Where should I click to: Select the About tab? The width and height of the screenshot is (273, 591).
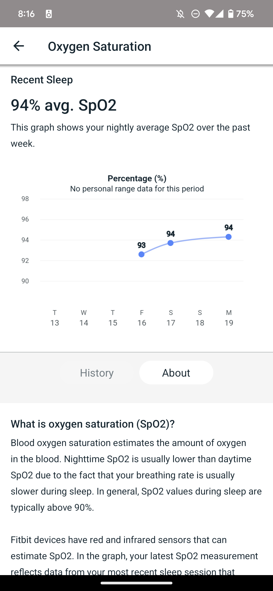[x=176, y=373]
